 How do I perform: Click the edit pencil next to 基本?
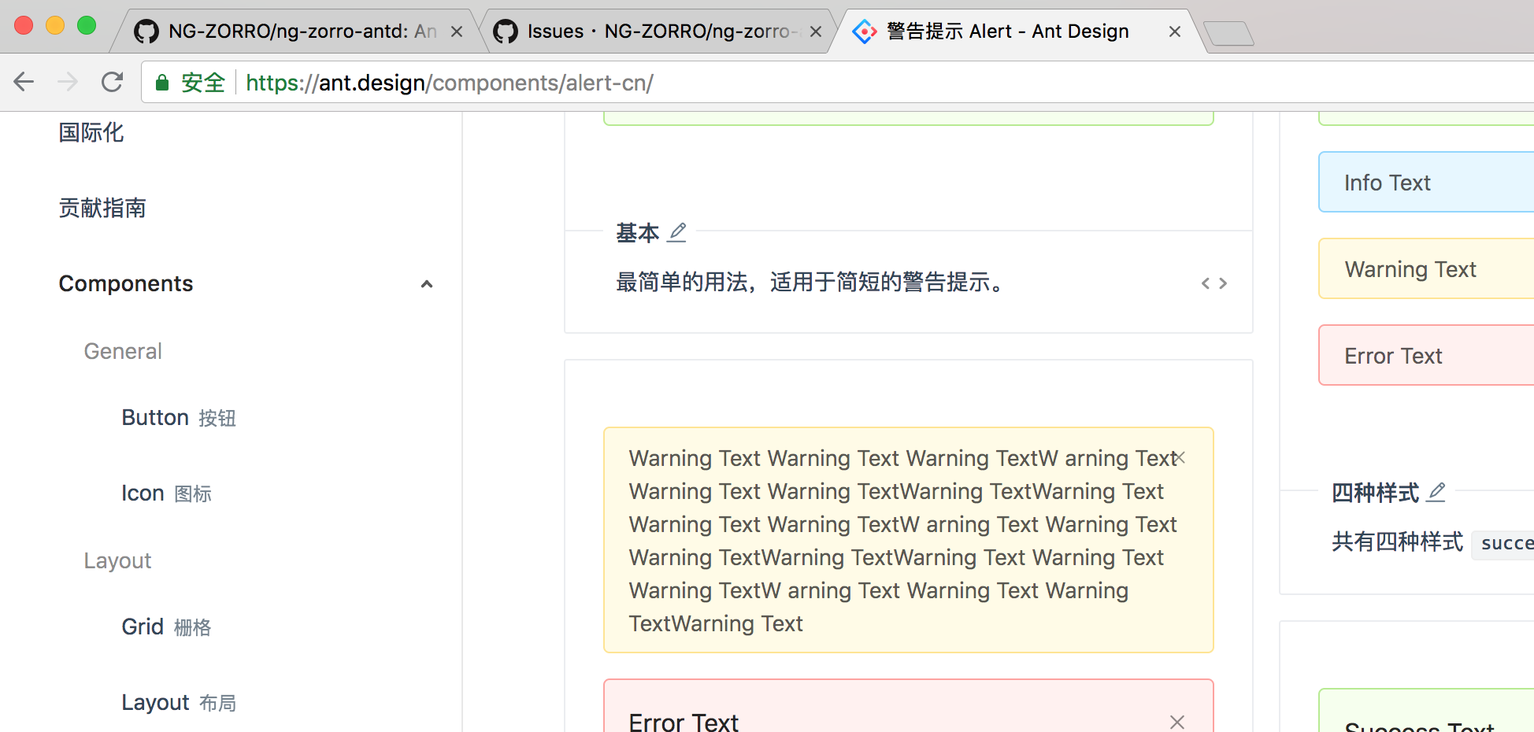677,232
